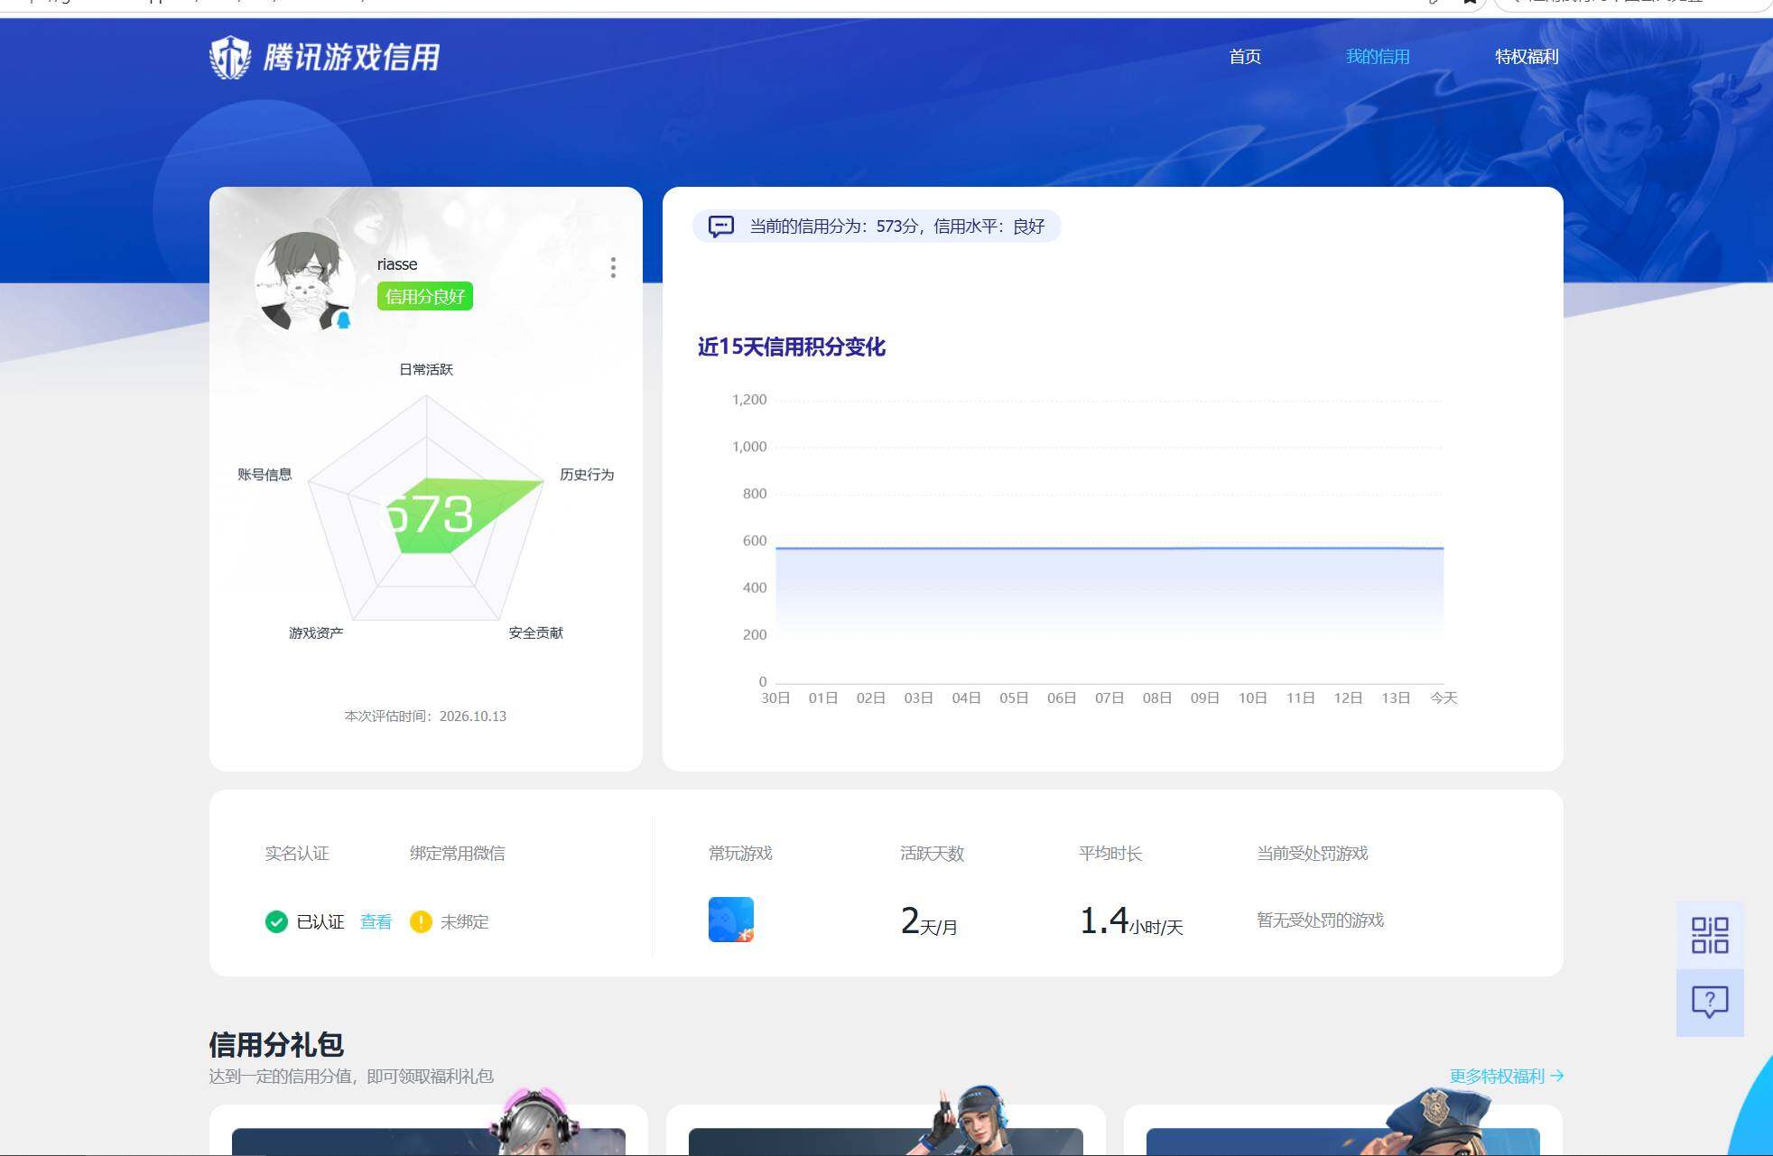Screen dimensions: 1773x1156
Task: Go to the 首页 nav tab
Action: coord(1245,57)
